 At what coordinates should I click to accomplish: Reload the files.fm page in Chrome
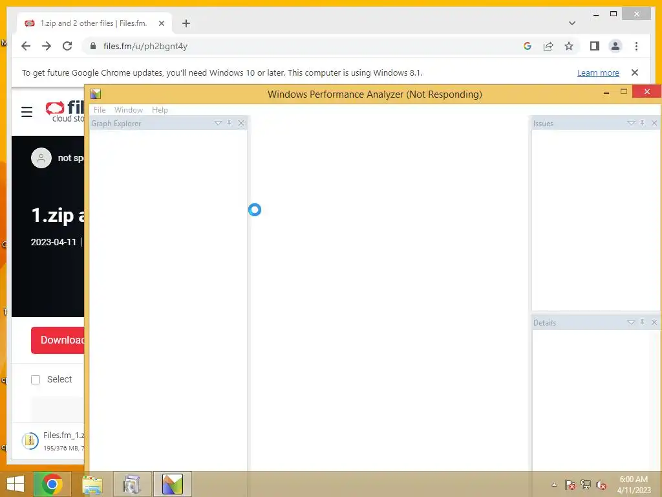(67, 46)
